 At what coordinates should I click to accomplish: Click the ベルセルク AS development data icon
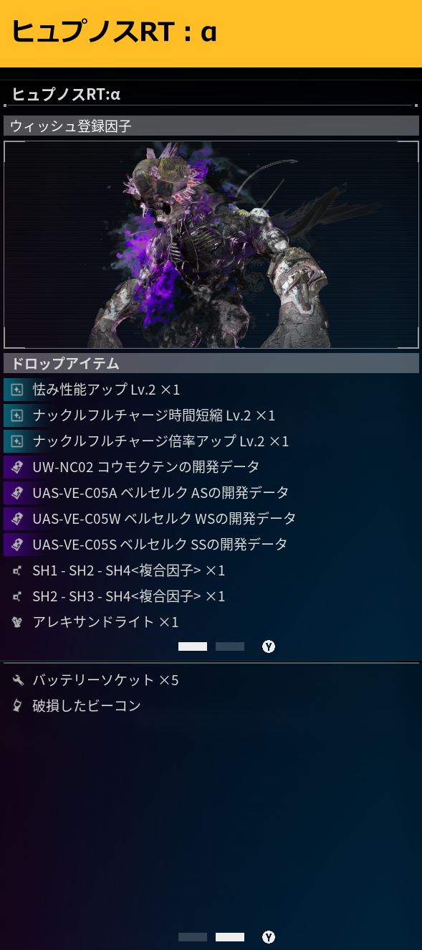pyautogui.click(x=17, y=493)
